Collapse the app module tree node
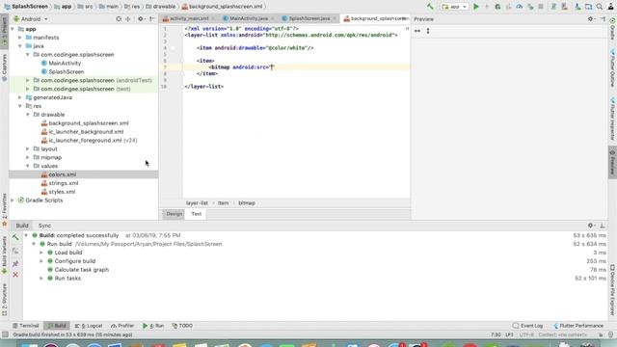Viewport: 617px width, 347px height. (13, 29)
